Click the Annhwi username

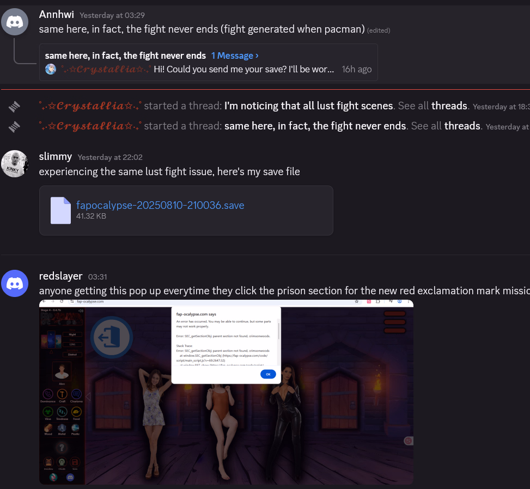[57, 15]
